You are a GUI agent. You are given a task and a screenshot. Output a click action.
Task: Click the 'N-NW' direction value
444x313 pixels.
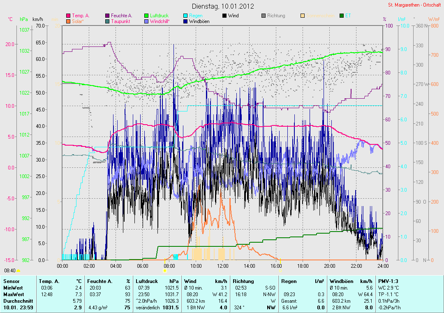pyautogui.click(x=269, y=294)
